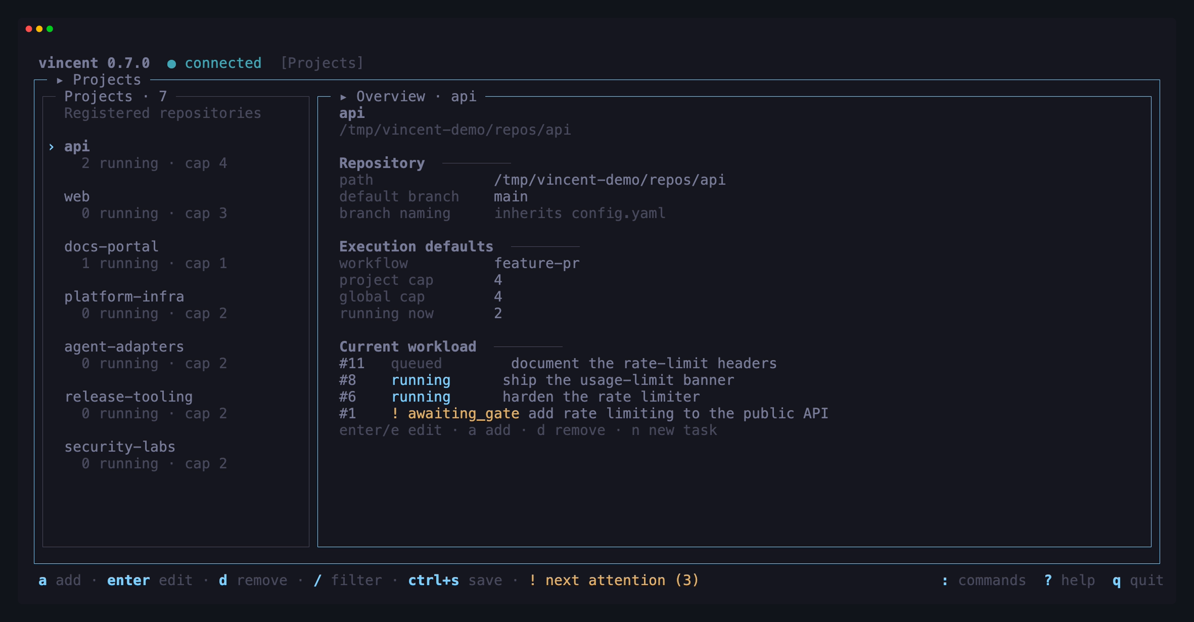Click the 'enter edit' footer shortcut
Image resolution: width=1194 pixels, height=622 pixels.
pos(150,580)
